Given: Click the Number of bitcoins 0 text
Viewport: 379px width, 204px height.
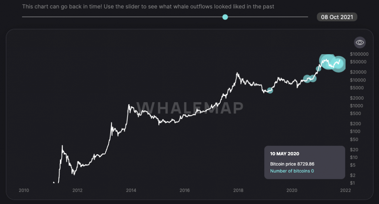Looking at the screenshot, I should point(292,171).
